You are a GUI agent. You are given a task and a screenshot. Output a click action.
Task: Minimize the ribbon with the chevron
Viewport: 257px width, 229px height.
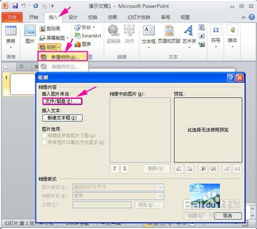click(243, 17)
